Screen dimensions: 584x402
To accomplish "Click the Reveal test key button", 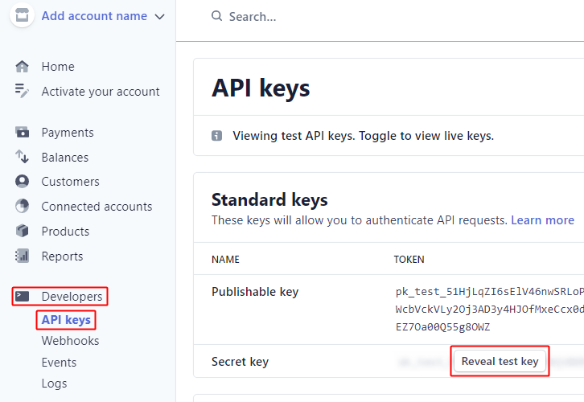I will tap(500, 362).
